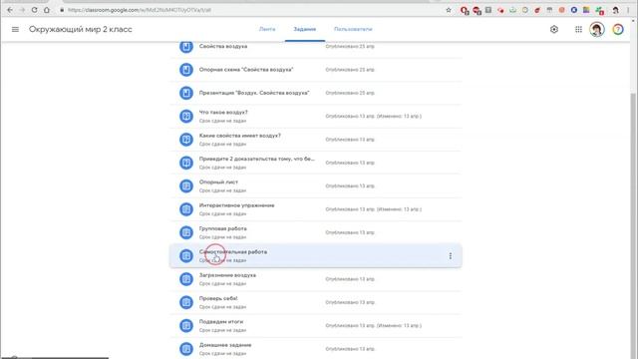The image size is (638, 359).
Task: Go back with browser back arrow
Action: (x=10, y=10)
